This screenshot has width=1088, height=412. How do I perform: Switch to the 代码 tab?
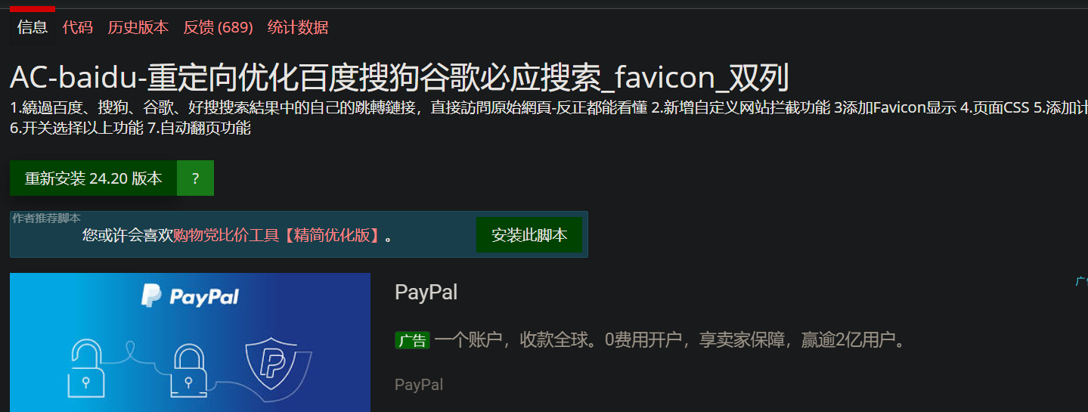[78, 27]
